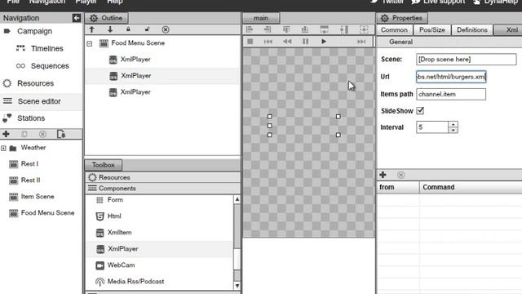Remove command icon in Properties

coord(400,175)
